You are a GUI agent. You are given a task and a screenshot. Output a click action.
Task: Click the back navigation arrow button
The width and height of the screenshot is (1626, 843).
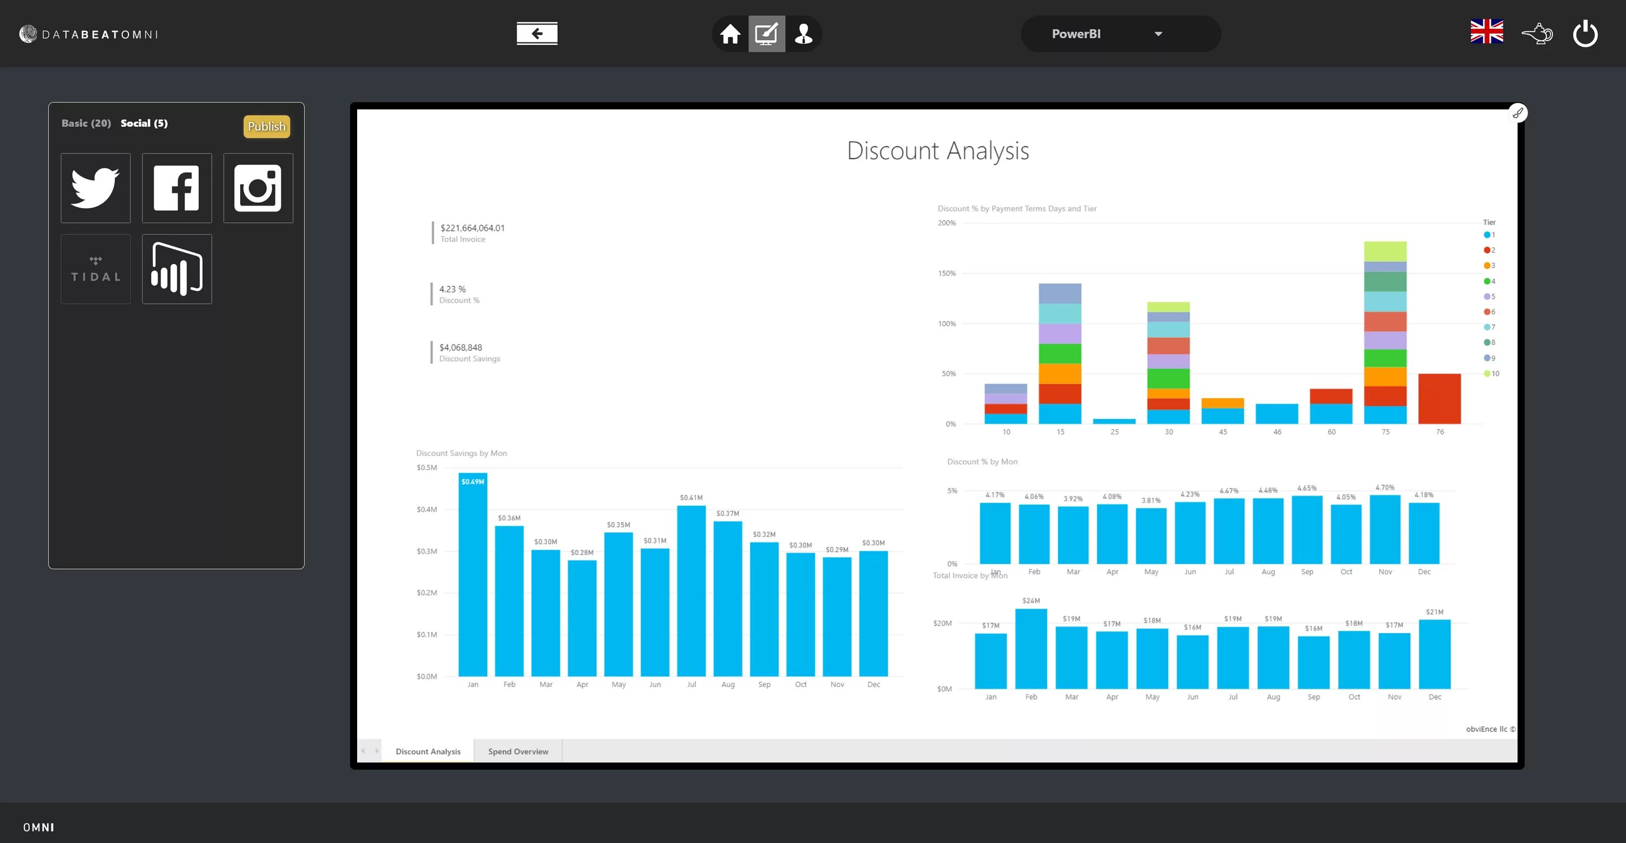(537, 33)
